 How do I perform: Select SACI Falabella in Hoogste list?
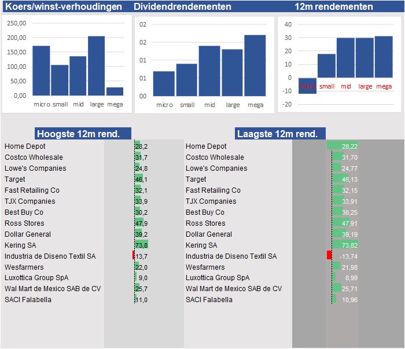tap(28, 299)
